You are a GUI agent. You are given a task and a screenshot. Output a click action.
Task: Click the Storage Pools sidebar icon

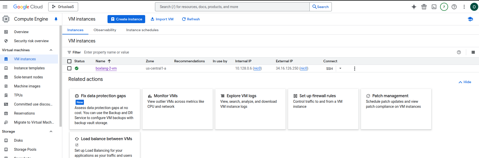6,149
